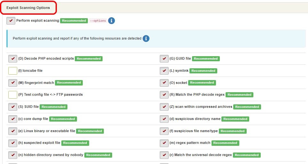Check Test config file FTP passwords
The image size is (308, 164).
[13, 95]
